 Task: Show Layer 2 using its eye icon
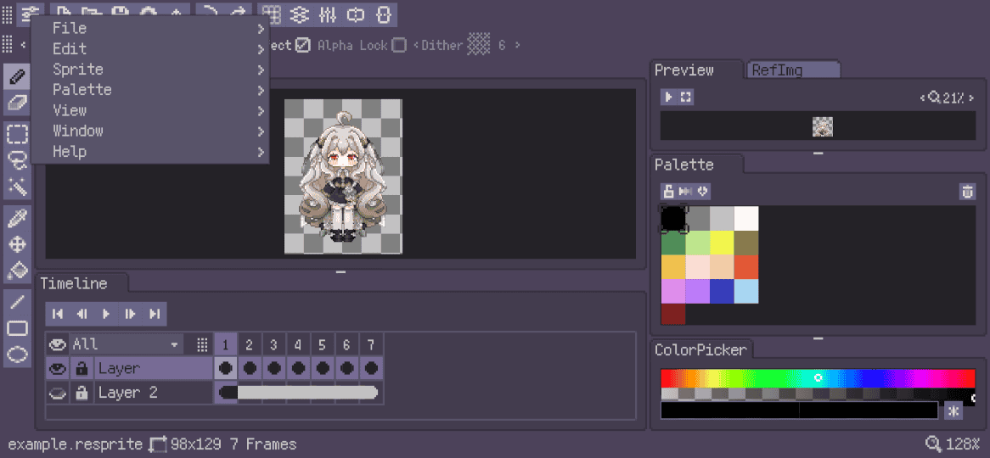[58, 394]
